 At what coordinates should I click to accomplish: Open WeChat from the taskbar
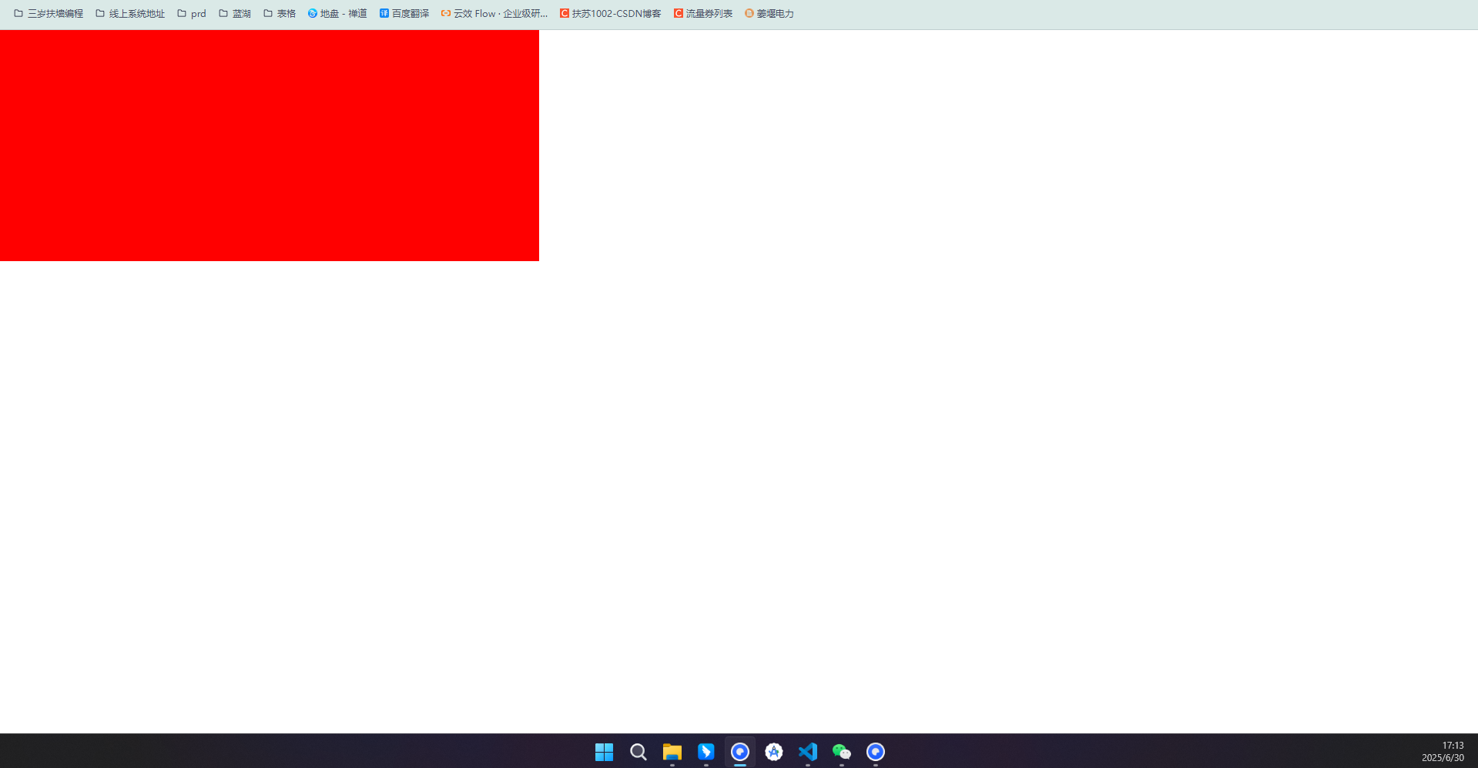pos(841,751)
